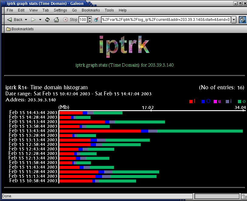
Task: Click the bookmark drag icon beside URL
Action: tap(96, 20)
